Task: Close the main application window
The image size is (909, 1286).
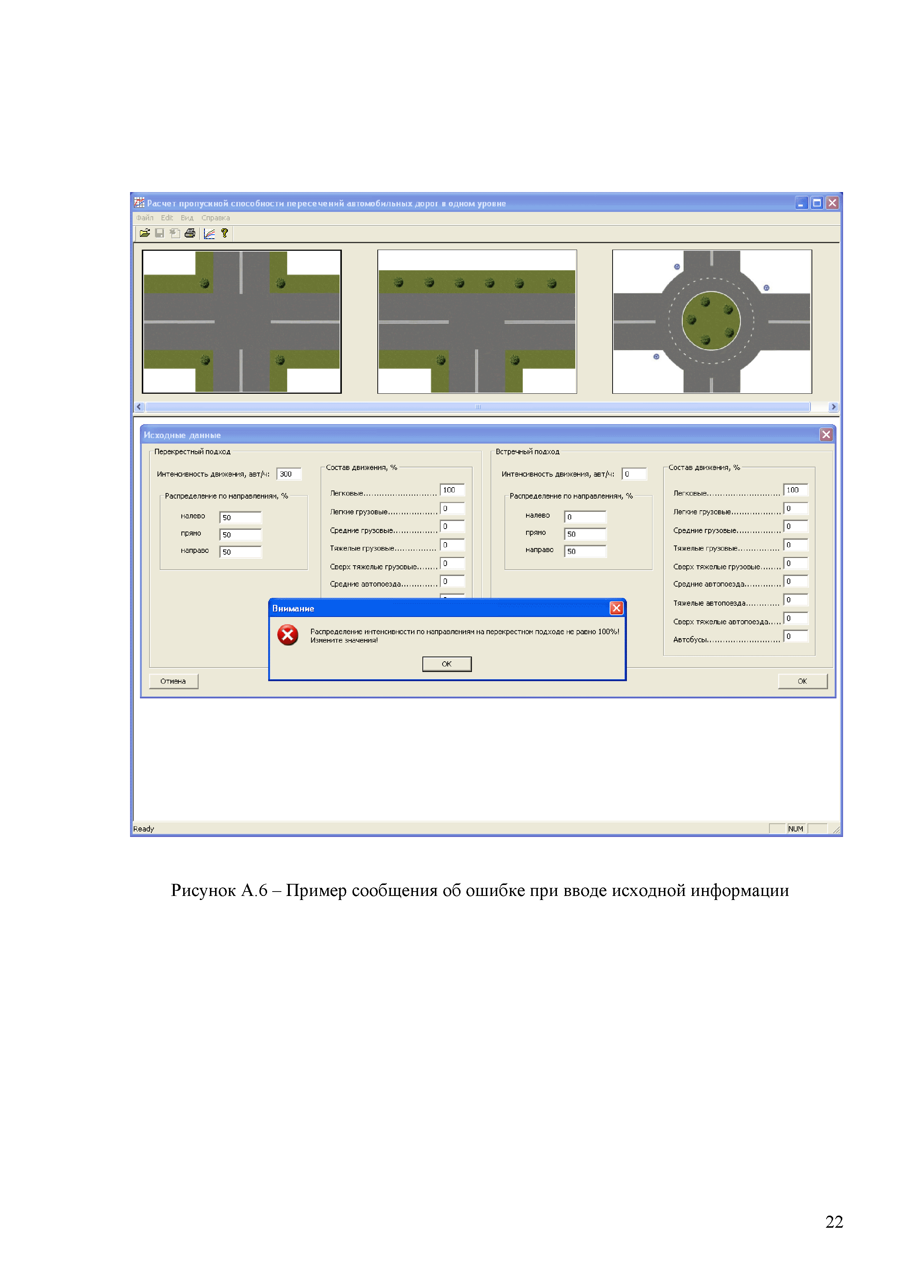Action: [x=832, y=203]
